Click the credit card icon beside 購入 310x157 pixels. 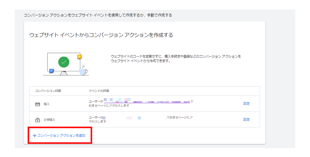pyautogui.click(x=38, y=104)
